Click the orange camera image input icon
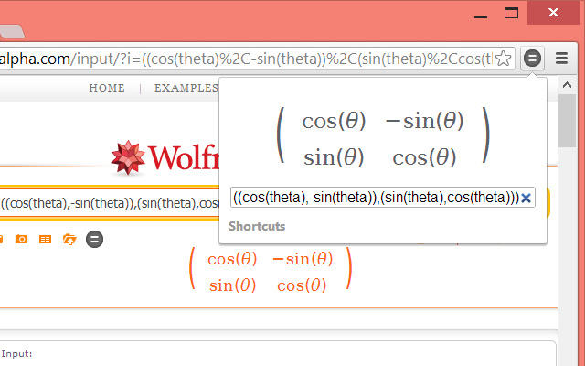The width and height of the screenshot is (585, 366). pos(21,239)
